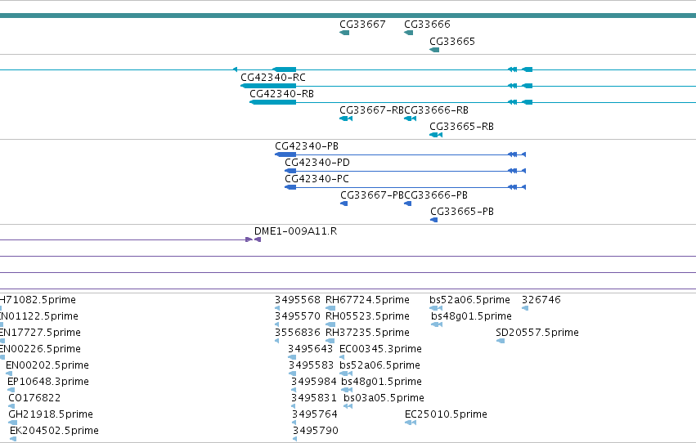696x443 pixels.
Task: Select the bs03a05.5prime EST label
Action: pos(384,398)
